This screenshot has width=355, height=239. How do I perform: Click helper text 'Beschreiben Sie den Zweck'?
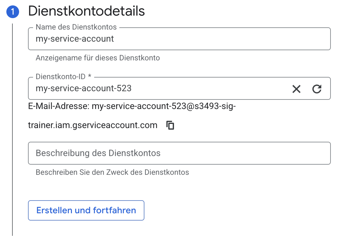click(112, 172)
